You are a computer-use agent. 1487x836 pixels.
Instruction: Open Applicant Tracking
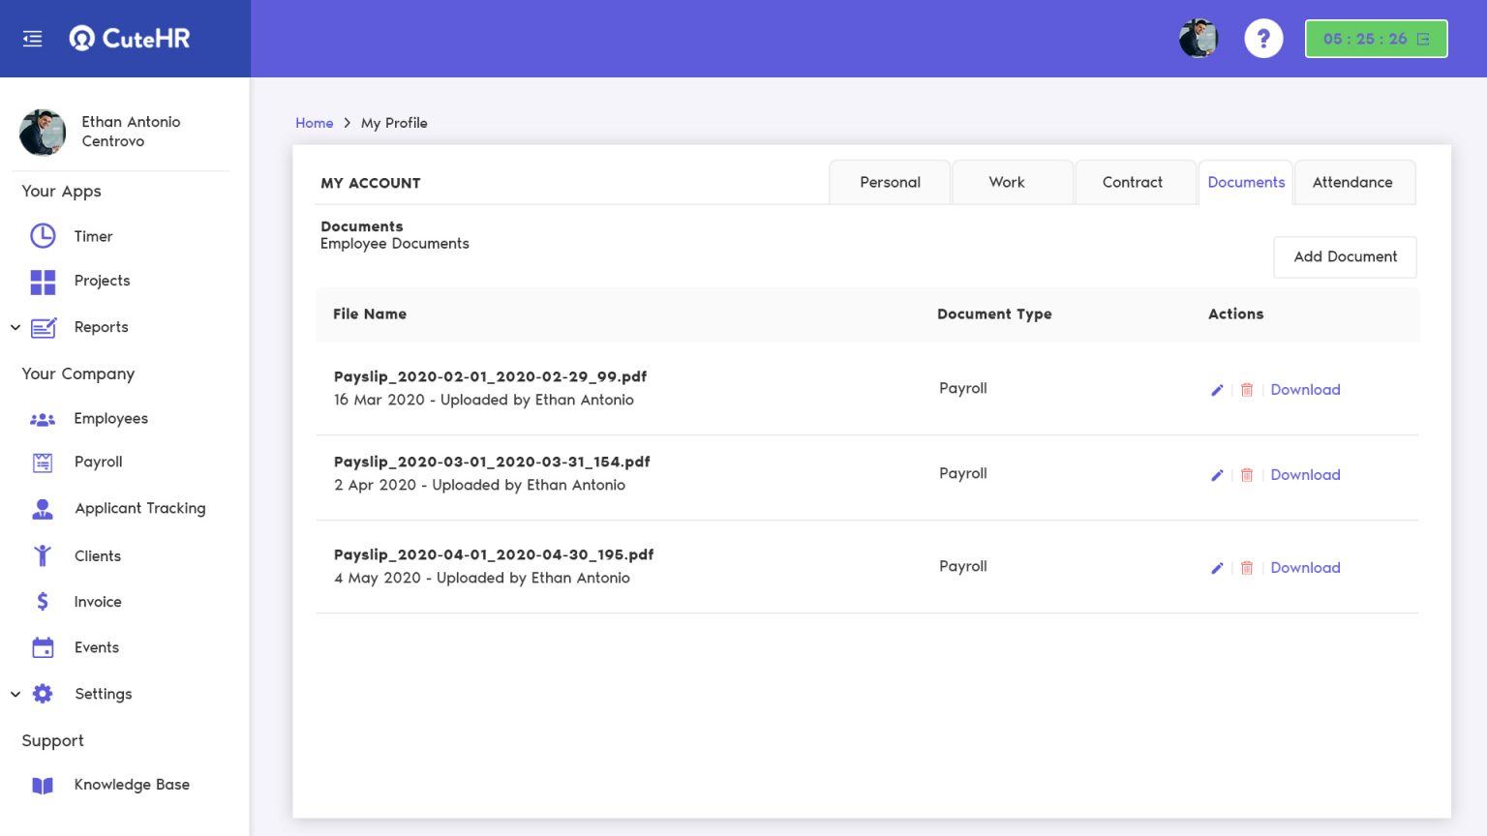coord(43,509)
